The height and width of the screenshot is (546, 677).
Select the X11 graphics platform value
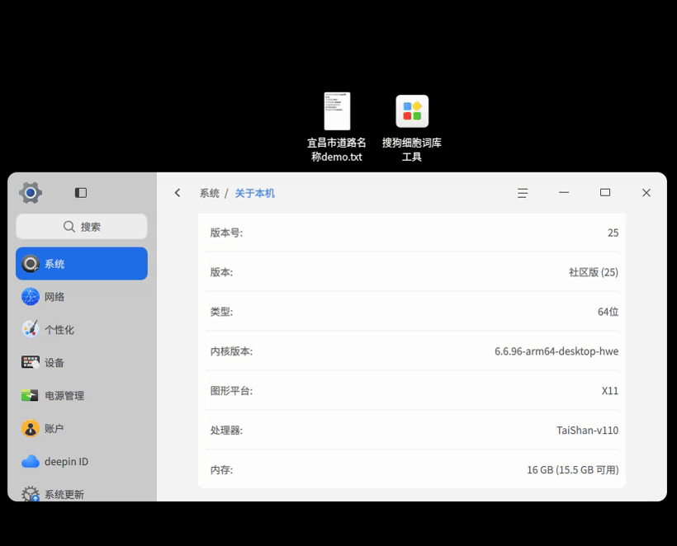pyautogui.click(x=610, y=391)
